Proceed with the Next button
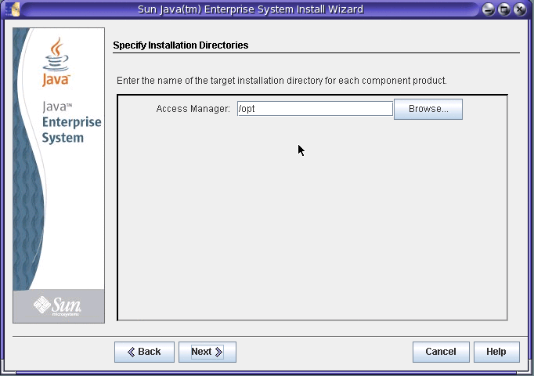Viewport: 534px width, 376px height. pyautogui.click(x=207, y=352)
